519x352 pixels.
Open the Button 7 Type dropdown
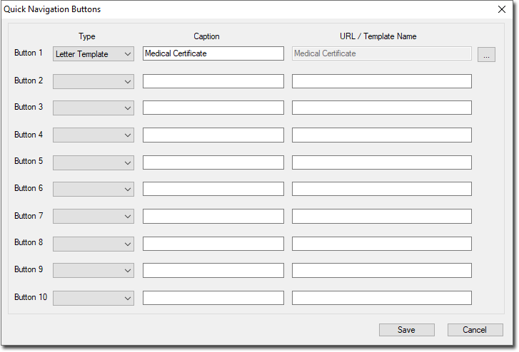pyautogui.click(x=93, y=217)
